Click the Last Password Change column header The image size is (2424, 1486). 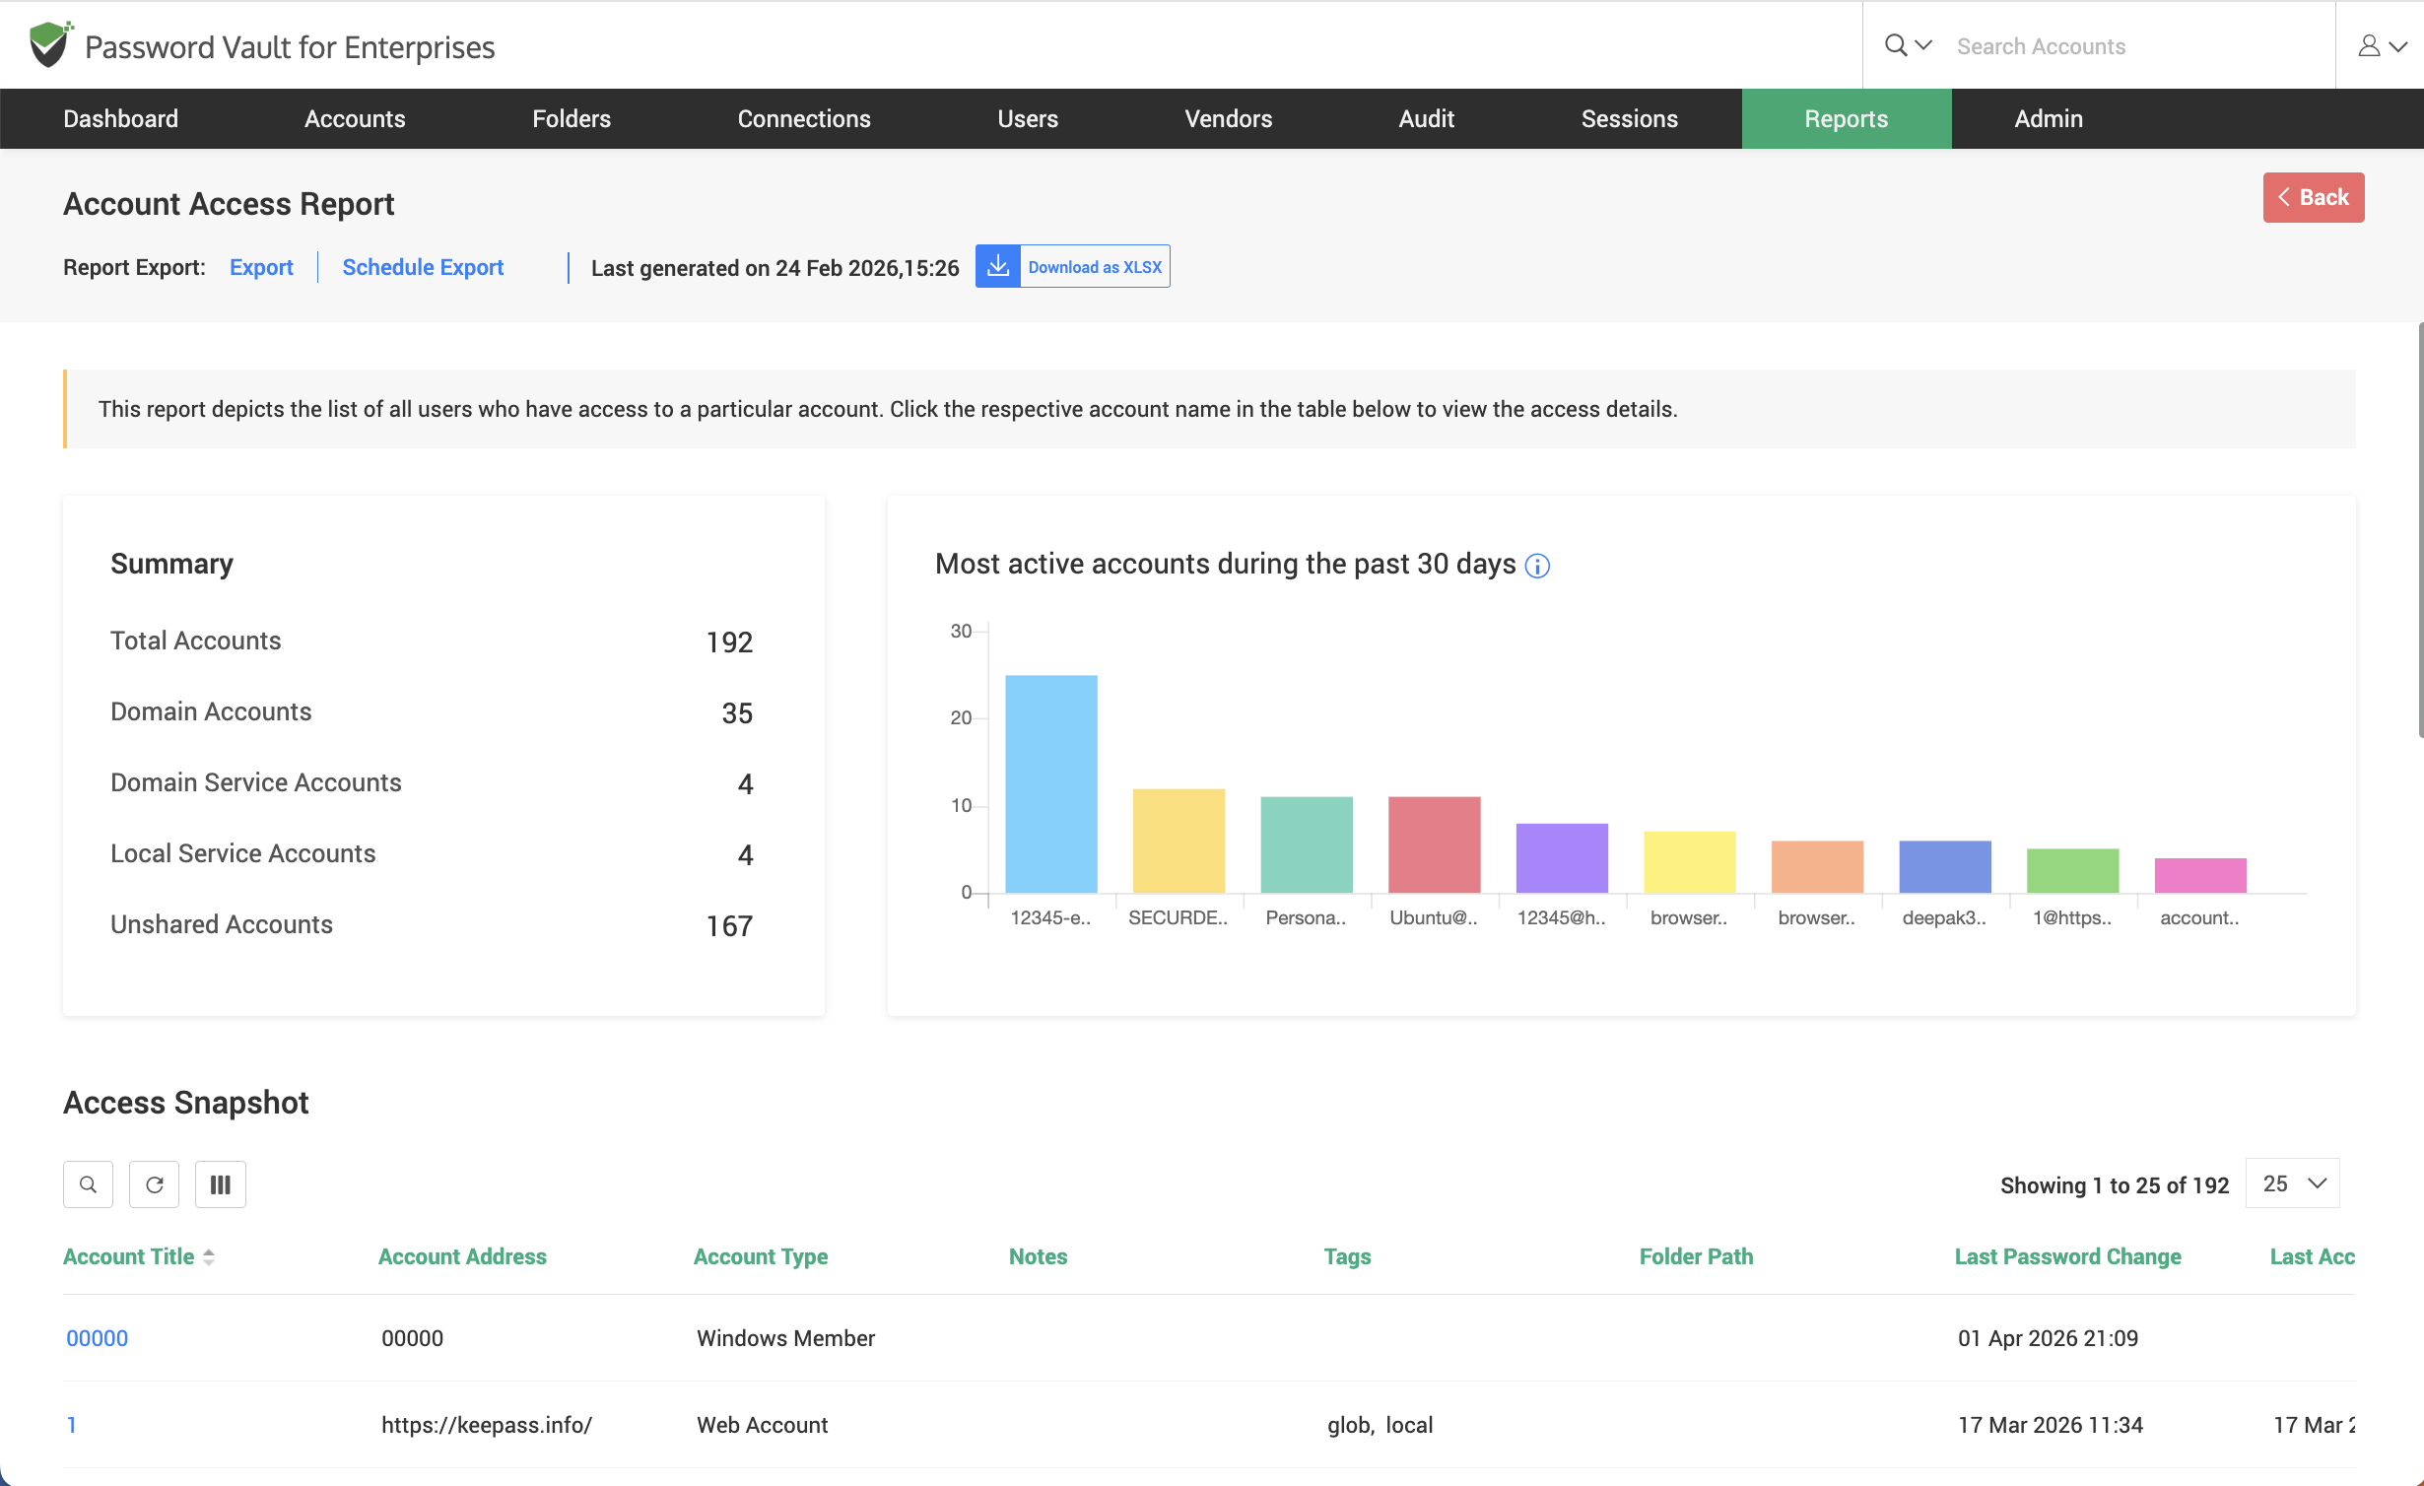coord(2067,1256)
